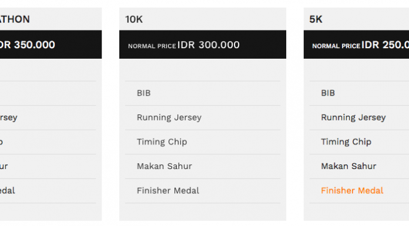Click the 10K heading
This screenshot has width=409, height=226.
134,19
